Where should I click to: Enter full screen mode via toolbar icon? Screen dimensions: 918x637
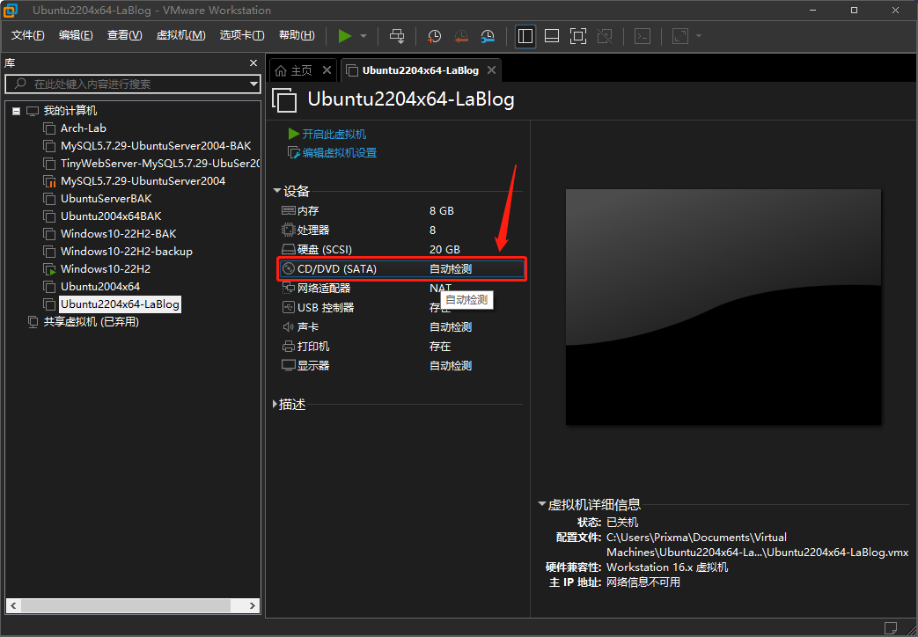(x=578, y=36)
